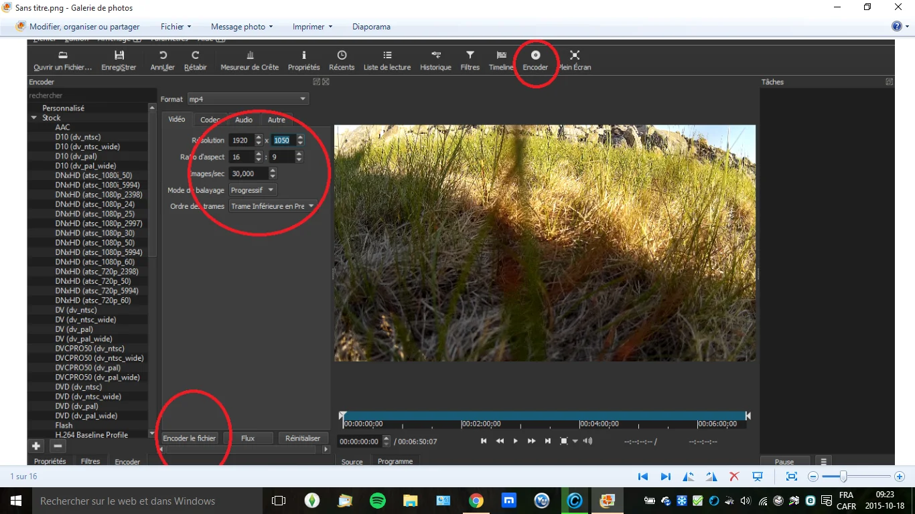
Task: Rewind the video playback
Action: pyautogui.click(x=500, y=441)
